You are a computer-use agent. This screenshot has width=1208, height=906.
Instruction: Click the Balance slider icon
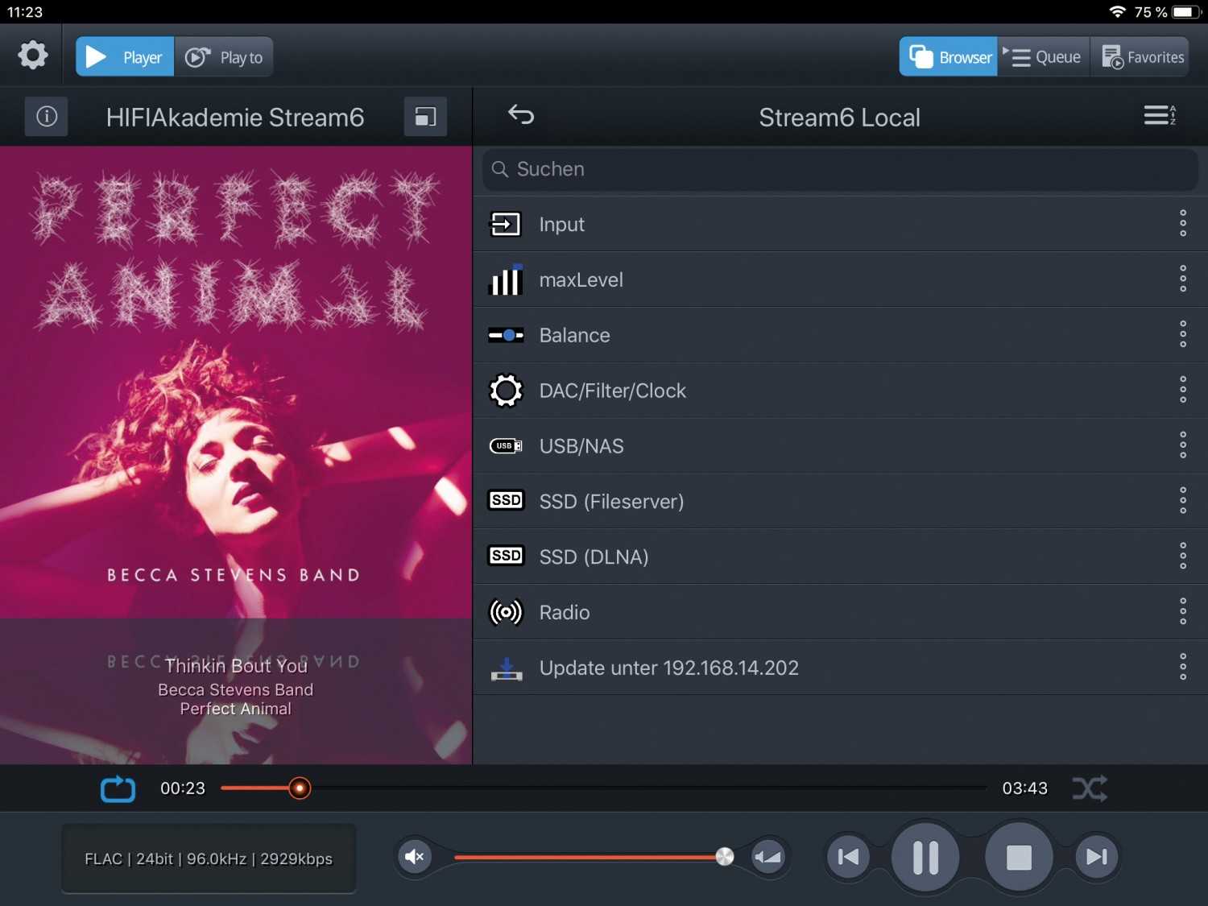click(506, 335)
